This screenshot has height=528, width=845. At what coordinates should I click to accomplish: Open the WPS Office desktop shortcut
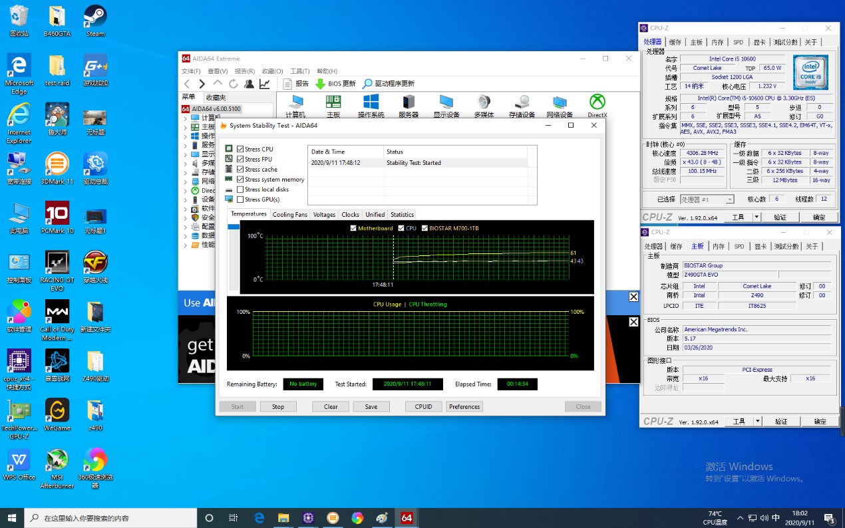tap(19, 464)
